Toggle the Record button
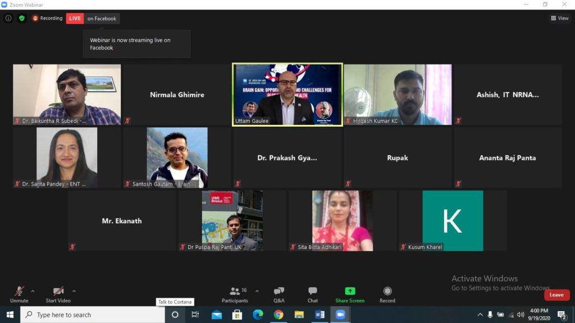The width and height of the screenshot is (575, 323). [x=387, y=295]
